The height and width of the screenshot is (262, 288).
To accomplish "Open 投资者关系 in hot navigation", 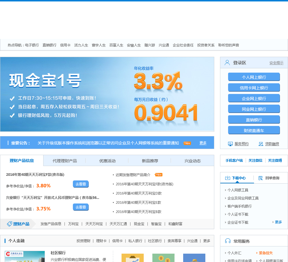I will click(x=206, y=45).
